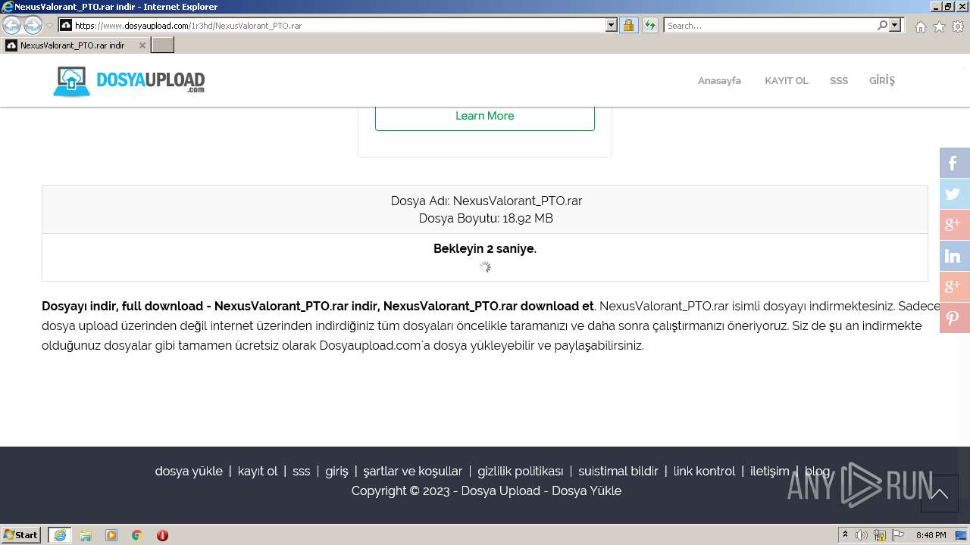Viewport: 970px width, 545px height.
Task: Open the gizlilik politikası link
Action: click(521, 471)
